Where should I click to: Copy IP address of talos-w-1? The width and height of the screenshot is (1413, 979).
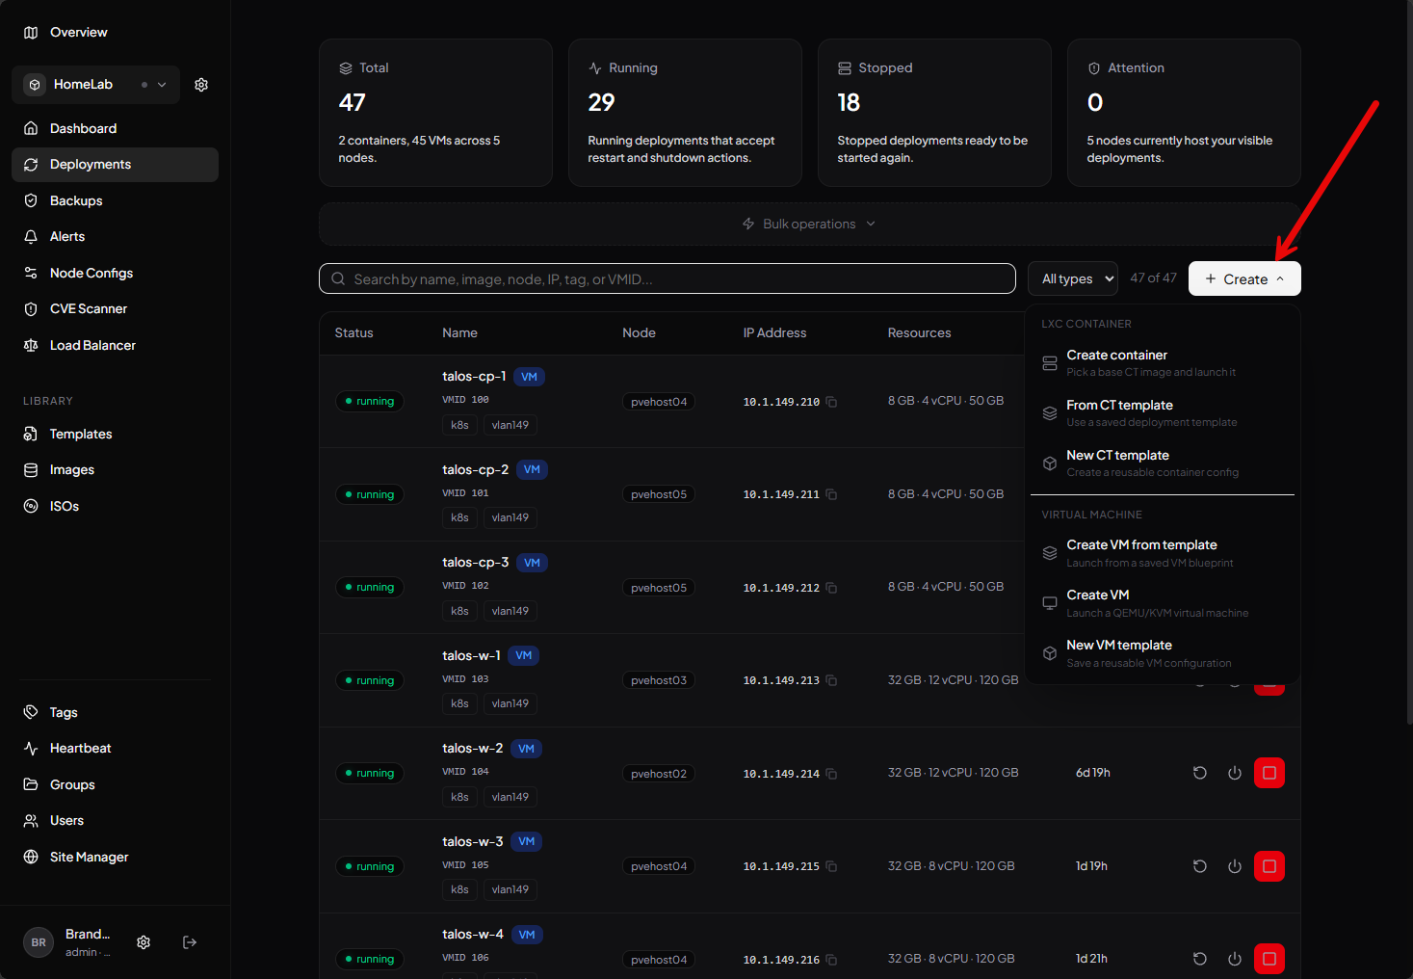(x=831, y=680)
